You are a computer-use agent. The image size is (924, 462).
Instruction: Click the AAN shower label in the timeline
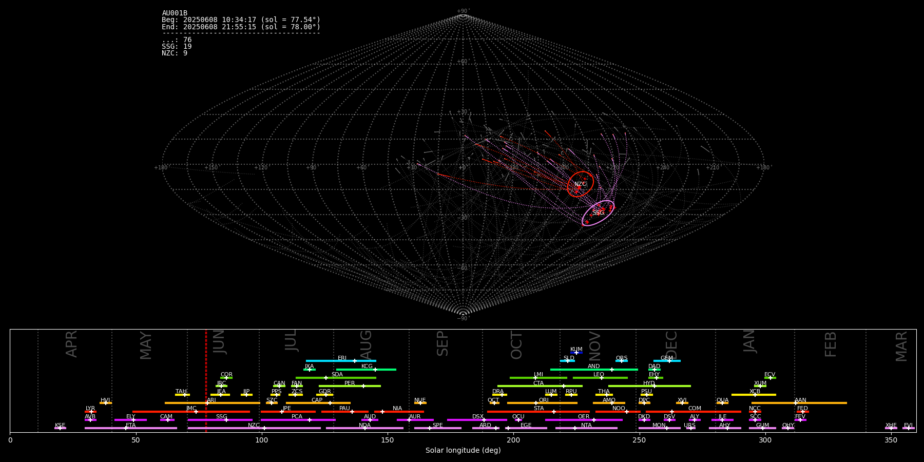pyautogui.click(x=800, y=400)
